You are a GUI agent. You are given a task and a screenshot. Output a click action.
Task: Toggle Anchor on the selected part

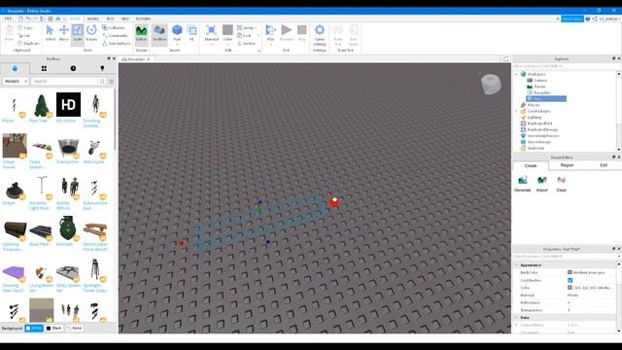[x=246, y=43]
